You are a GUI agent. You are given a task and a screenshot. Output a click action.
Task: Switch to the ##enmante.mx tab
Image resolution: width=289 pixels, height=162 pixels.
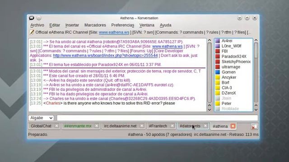[78, 126]
